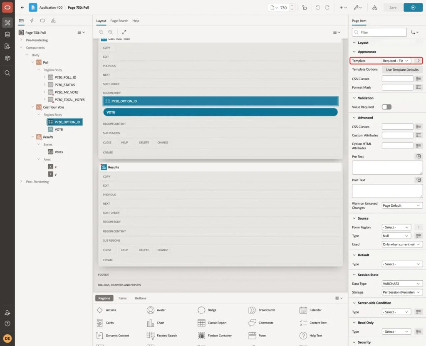Click the Redo arrow in the toolbar

coord(327,7)
